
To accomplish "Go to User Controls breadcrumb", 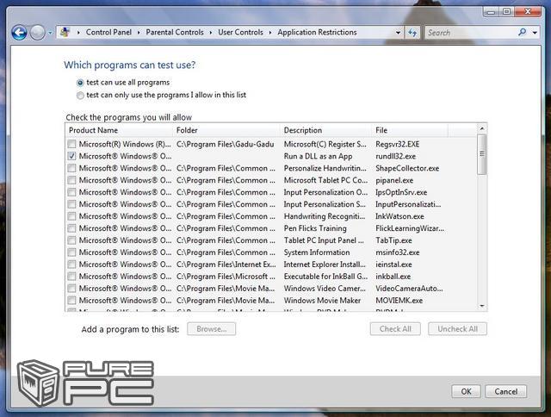I will tap(240, 33).
